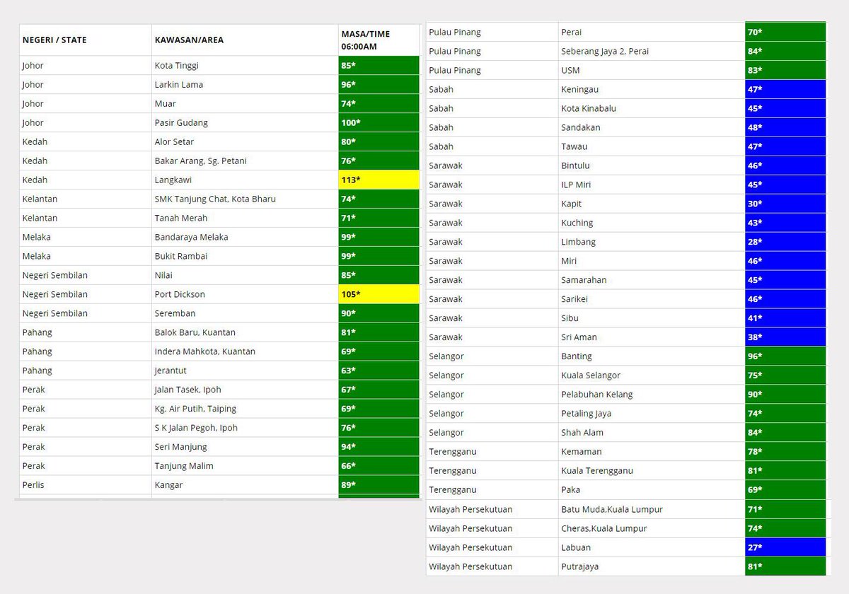
Task: Click the Kuala Terengganu area cell
Action: pos(652,472)
